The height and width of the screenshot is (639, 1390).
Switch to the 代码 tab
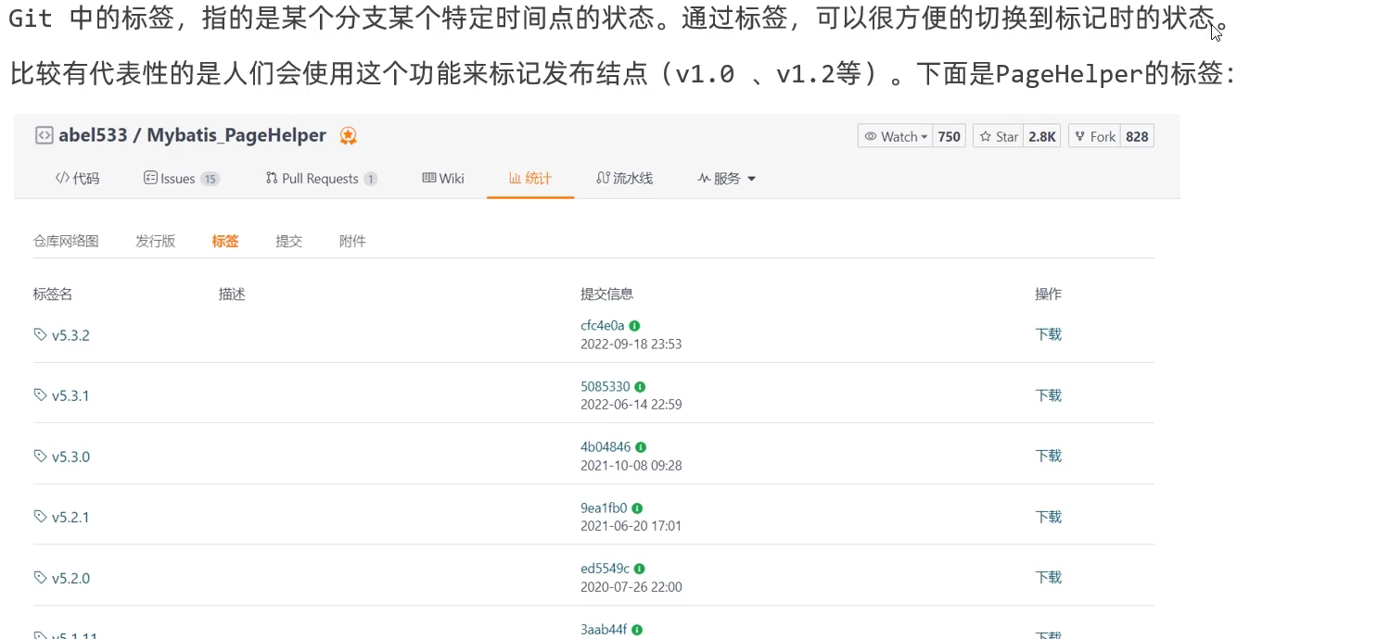(x=78, y=178)
